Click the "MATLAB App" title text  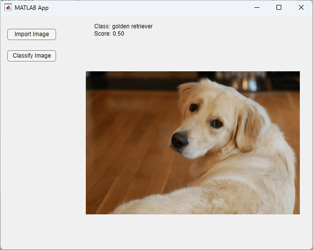[32, 8]
